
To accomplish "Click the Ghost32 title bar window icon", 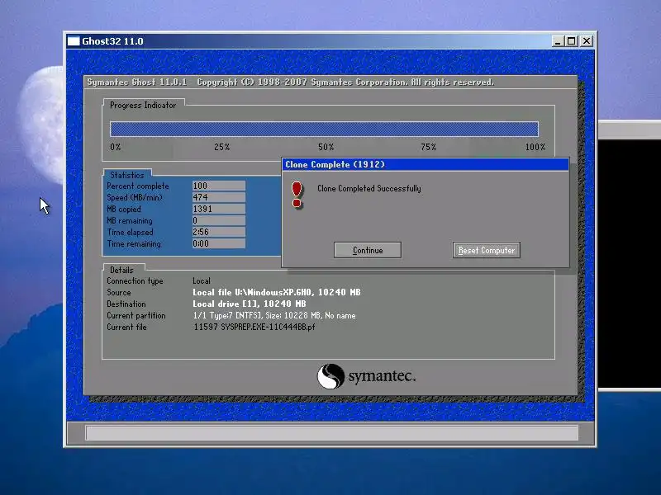I will point(74,40).
